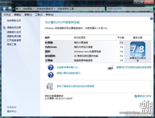This screenshot has height=118, width=155.
Task: Open the address bar history dropdown arrow
Action: click(98, 9)
